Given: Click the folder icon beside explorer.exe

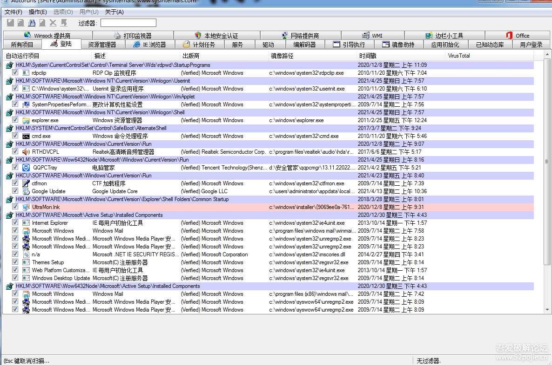Looking at the screenshot, I should pos(25,120).
